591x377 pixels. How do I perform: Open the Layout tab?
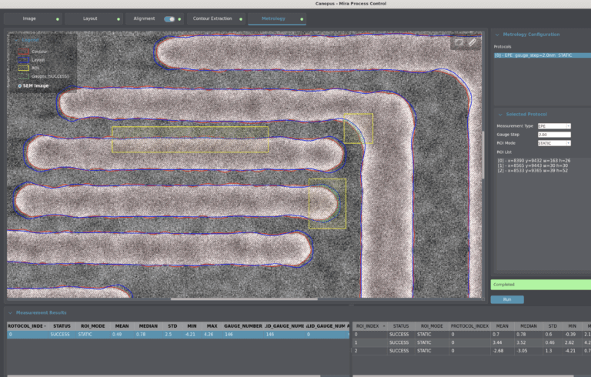[x=90, y=18]
